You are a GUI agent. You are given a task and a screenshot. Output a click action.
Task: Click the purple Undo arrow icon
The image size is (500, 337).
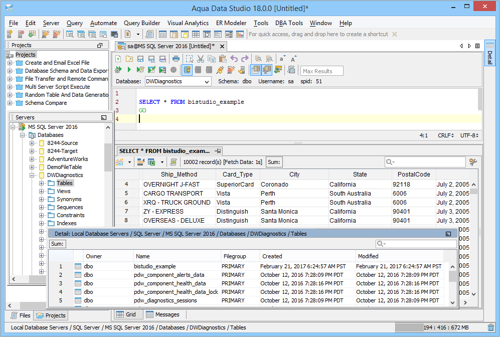(x=234, y=59)
